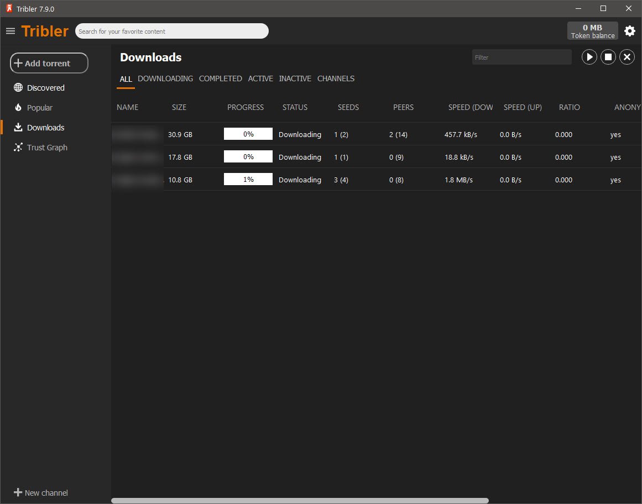Click the 0 (9) peers cell

tap(396, 157)
